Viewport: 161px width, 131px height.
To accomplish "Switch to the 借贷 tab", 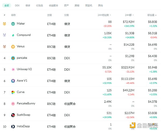I will click(28, 5).
